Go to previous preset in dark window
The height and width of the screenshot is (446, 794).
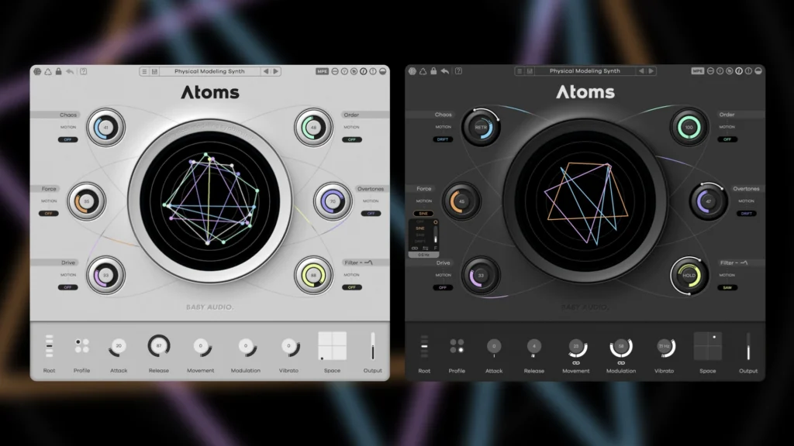(641, 70)
